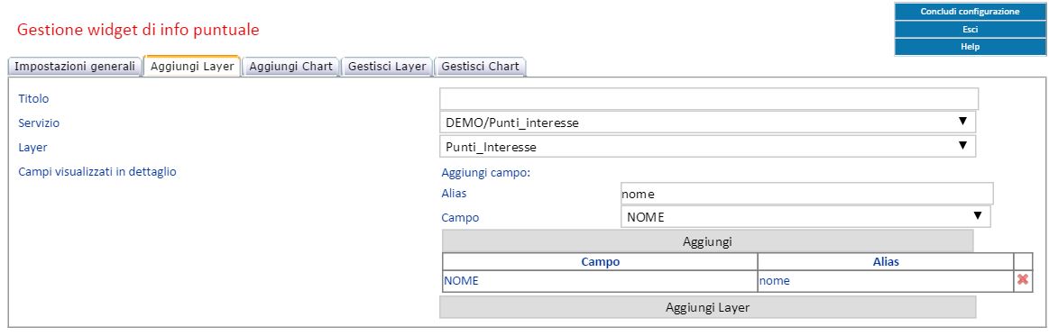Open the Servizio dropdown DEMO/Punti_interesse

707,123
